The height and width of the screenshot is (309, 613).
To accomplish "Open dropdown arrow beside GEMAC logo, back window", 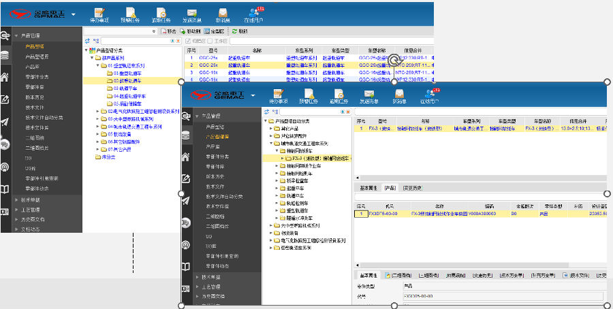I will coord(74,14).
